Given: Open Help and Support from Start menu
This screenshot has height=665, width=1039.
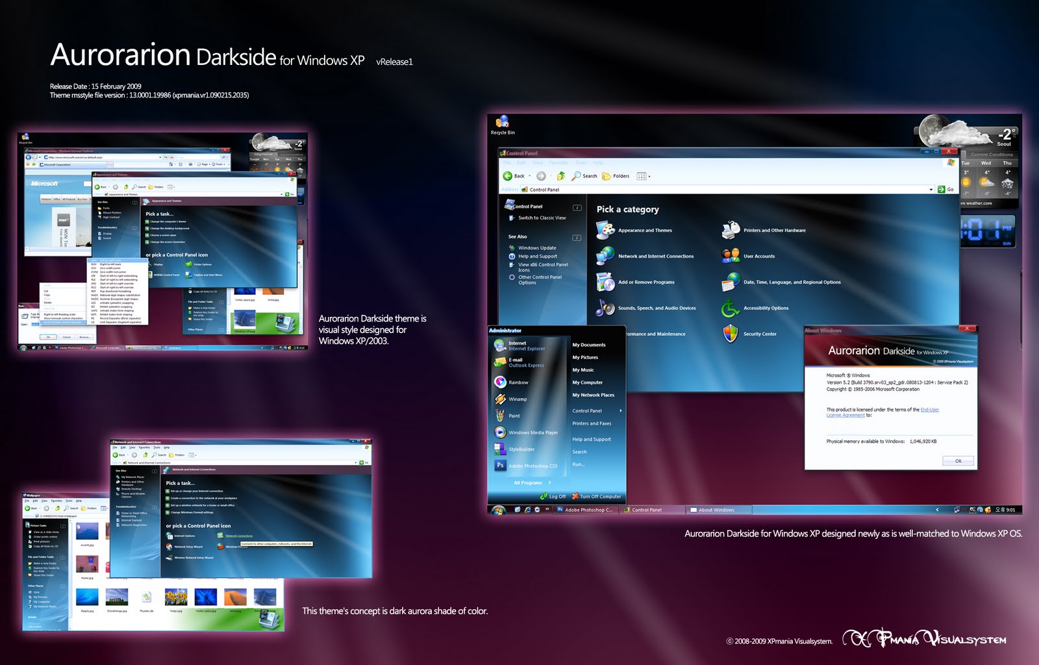Looking at the screenshot, I should pyautogui.click(x=592, y=439).
